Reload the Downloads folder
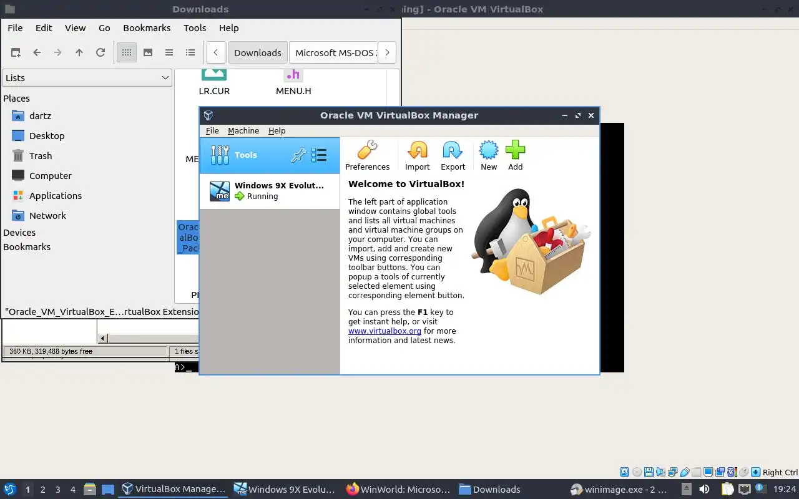 (x=100, y=53)
